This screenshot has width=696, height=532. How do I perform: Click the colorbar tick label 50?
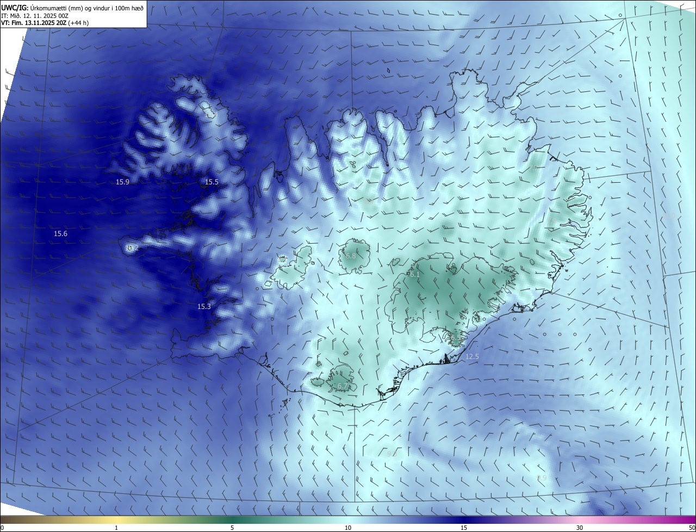pos(692,528)
